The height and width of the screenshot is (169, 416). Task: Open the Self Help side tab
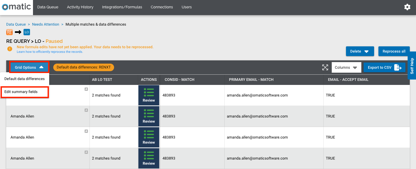coord(412,66)
